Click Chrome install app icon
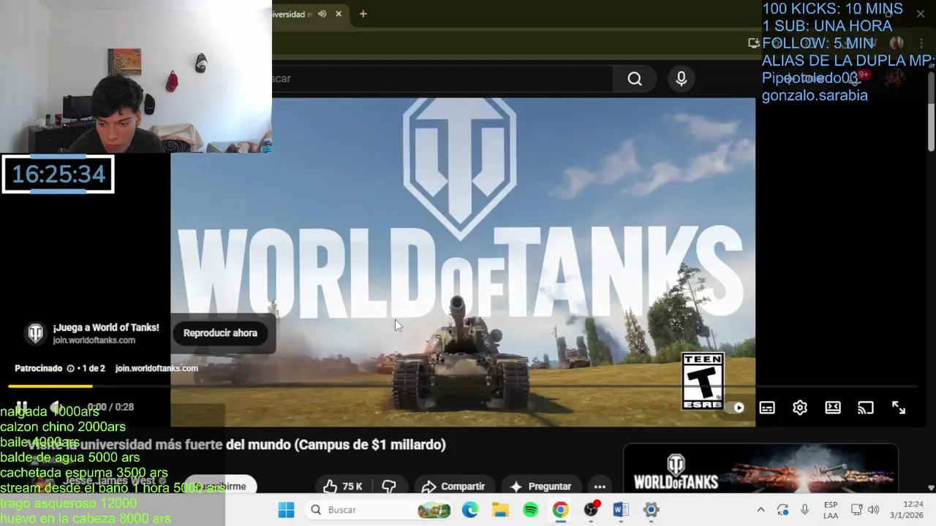Screen dimensions: 936x526 (x=754, y=43)
